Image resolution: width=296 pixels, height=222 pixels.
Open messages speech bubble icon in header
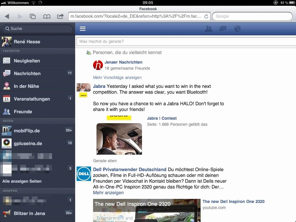[x=223, y=29]
